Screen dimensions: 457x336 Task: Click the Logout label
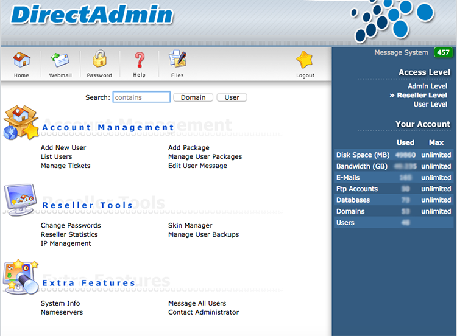[305, 75]
